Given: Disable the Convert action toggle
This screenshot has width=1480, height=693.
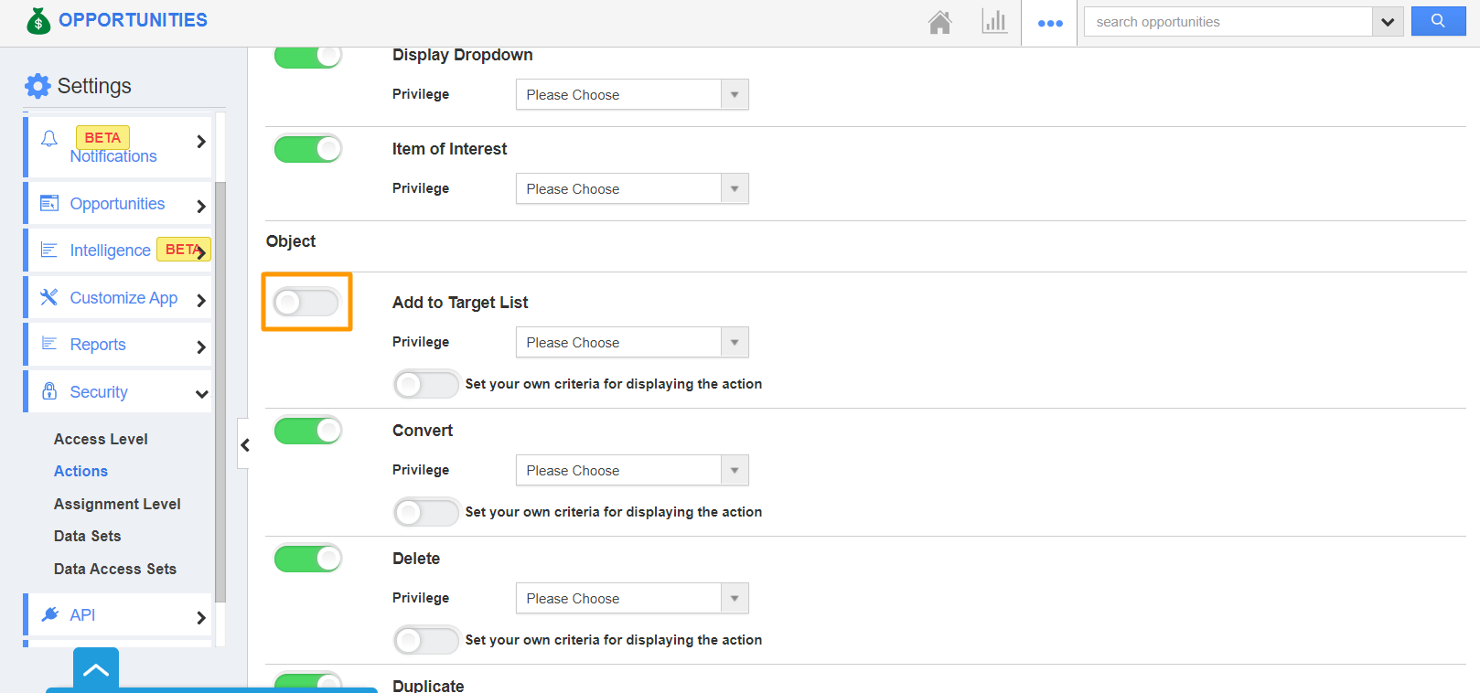Looking at the screenshot, I should tap(308, 431).
